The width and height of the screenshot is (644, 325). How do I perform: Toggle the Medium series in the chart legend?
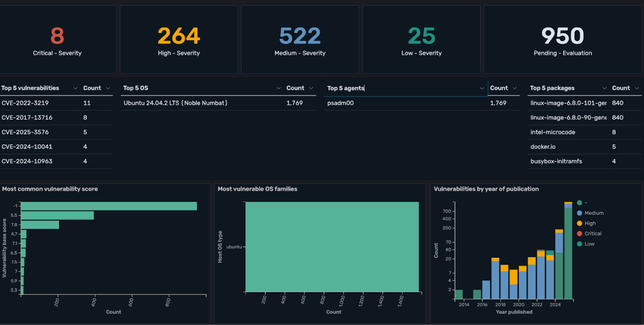tap(594, 213)
